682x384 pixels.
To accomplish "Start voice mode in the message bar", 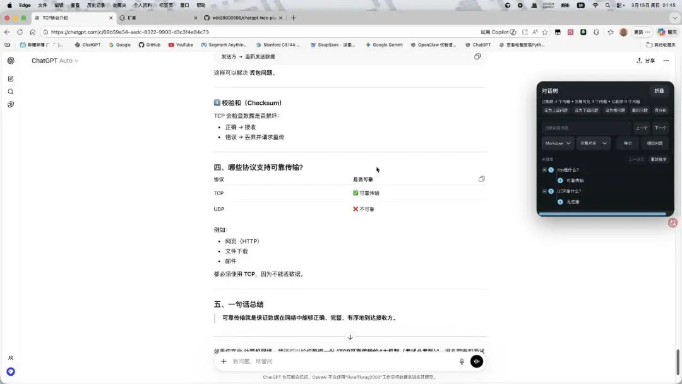I will coord(476,361).
